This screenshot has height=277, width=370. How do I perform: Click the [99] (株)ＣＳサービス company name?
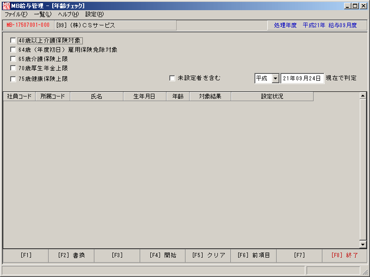(x=86, y=25)
